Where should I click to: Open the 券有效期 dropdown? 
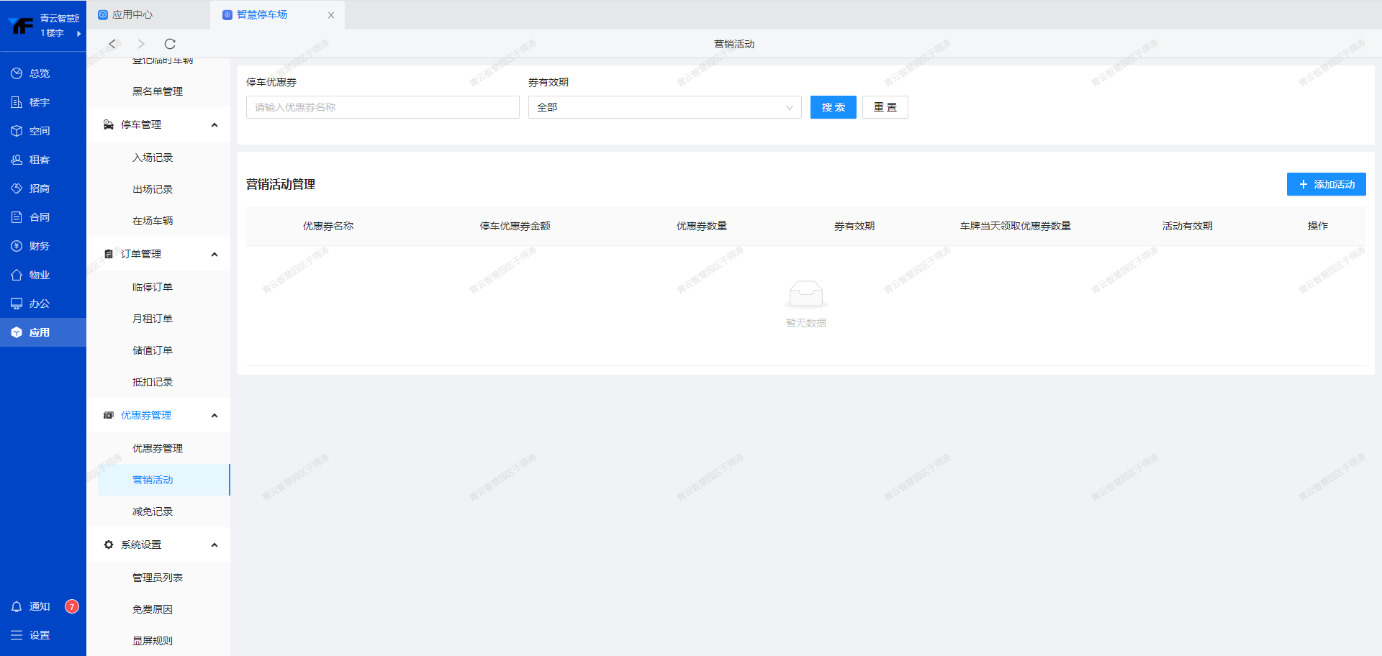(664, 107)
